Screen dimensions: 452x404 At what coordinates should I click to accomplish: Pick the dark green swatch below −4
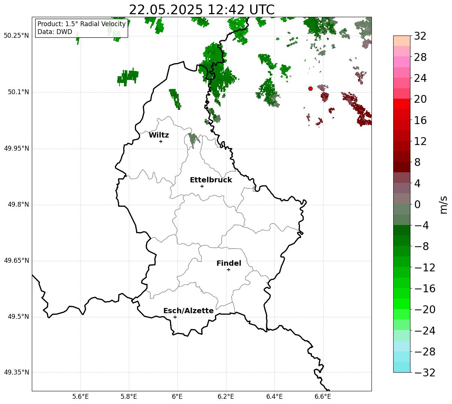click(402, 230)
